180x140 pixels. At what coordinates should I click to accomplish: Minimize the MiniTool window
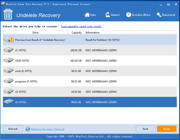[x=161, y=5]
